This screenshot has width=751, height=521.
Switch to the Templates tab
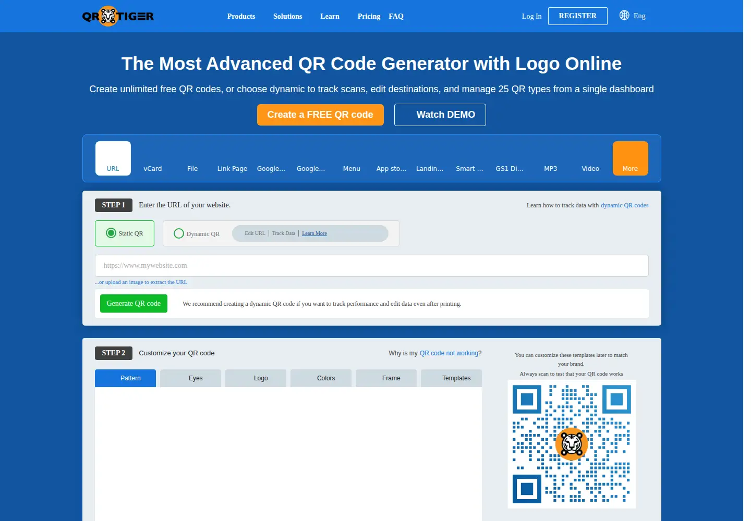pyautogui.click(x=451, y=378)
